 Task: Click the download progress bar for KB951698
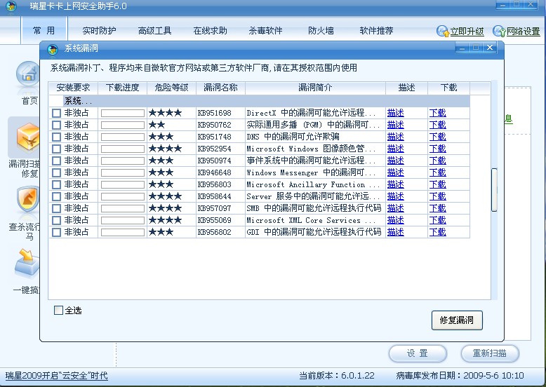[123, 113]
